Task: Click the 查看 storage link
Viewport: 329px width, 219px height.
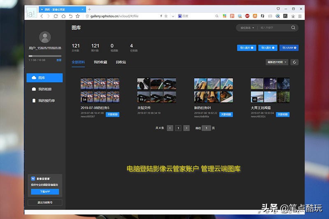Action: pos(59,60)
